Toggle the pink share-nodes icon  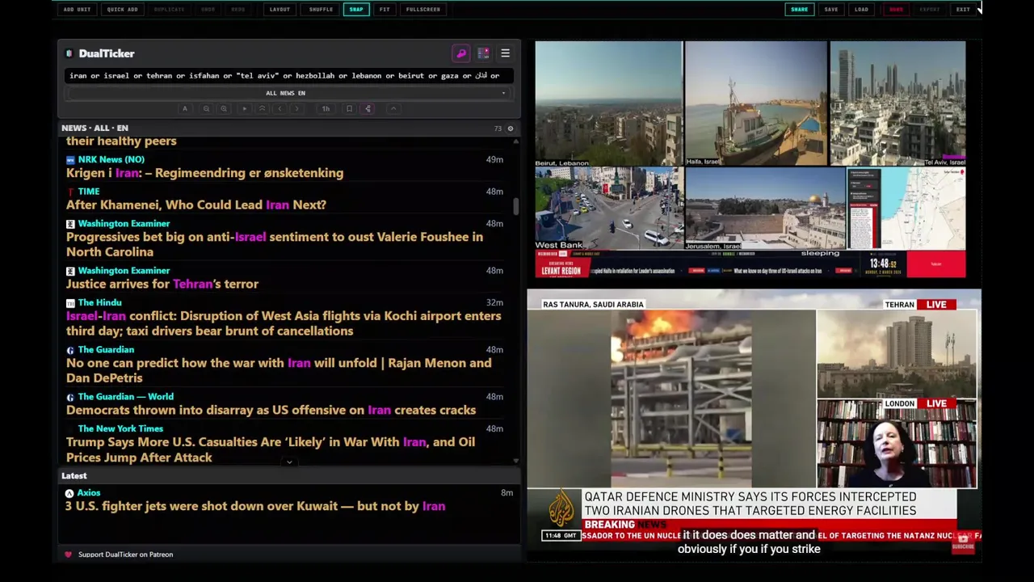pyautogui.click(x=368, y=108)
